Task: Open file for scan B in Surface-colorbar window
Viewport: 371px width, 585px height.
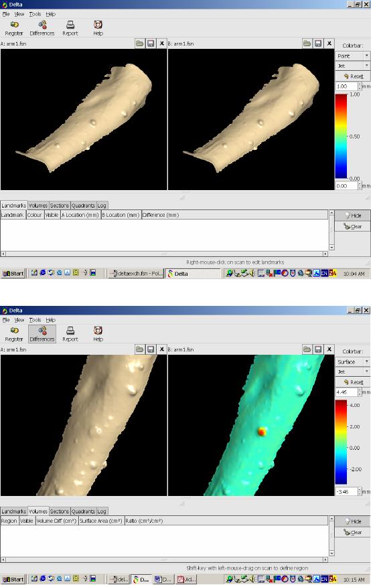Action: 307,349
